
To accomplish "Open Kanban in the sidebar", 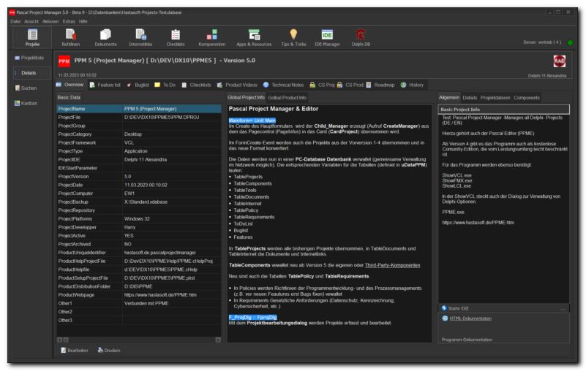I will 26,103.
